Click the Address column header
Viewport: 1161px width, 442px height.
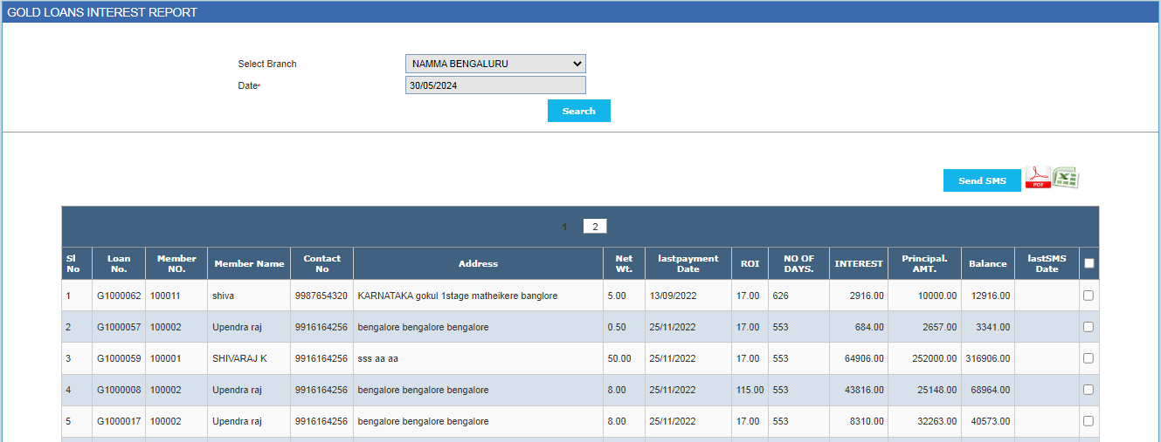coord(478,263)
